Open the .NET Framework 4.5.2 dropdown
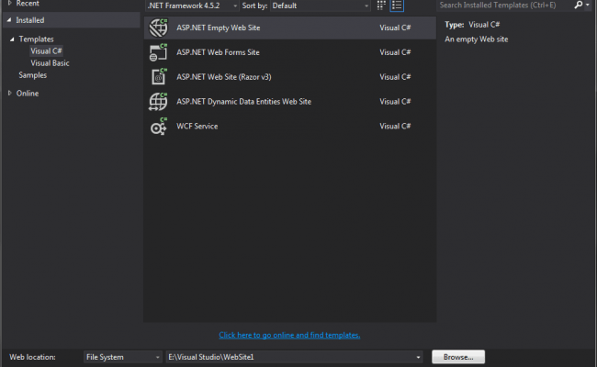The image size is (597, 367). click(192, 6)
